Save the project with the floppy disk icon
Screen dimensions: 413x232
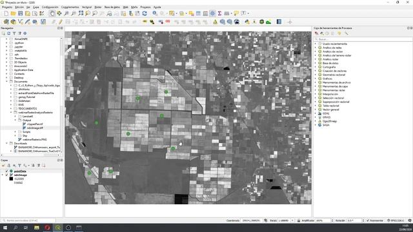click(20, 14)
